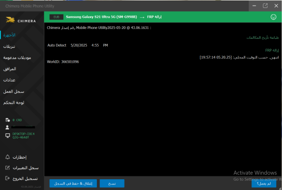Click the نسخ copy button
The image size is (282, 190).
click(112, 183)
